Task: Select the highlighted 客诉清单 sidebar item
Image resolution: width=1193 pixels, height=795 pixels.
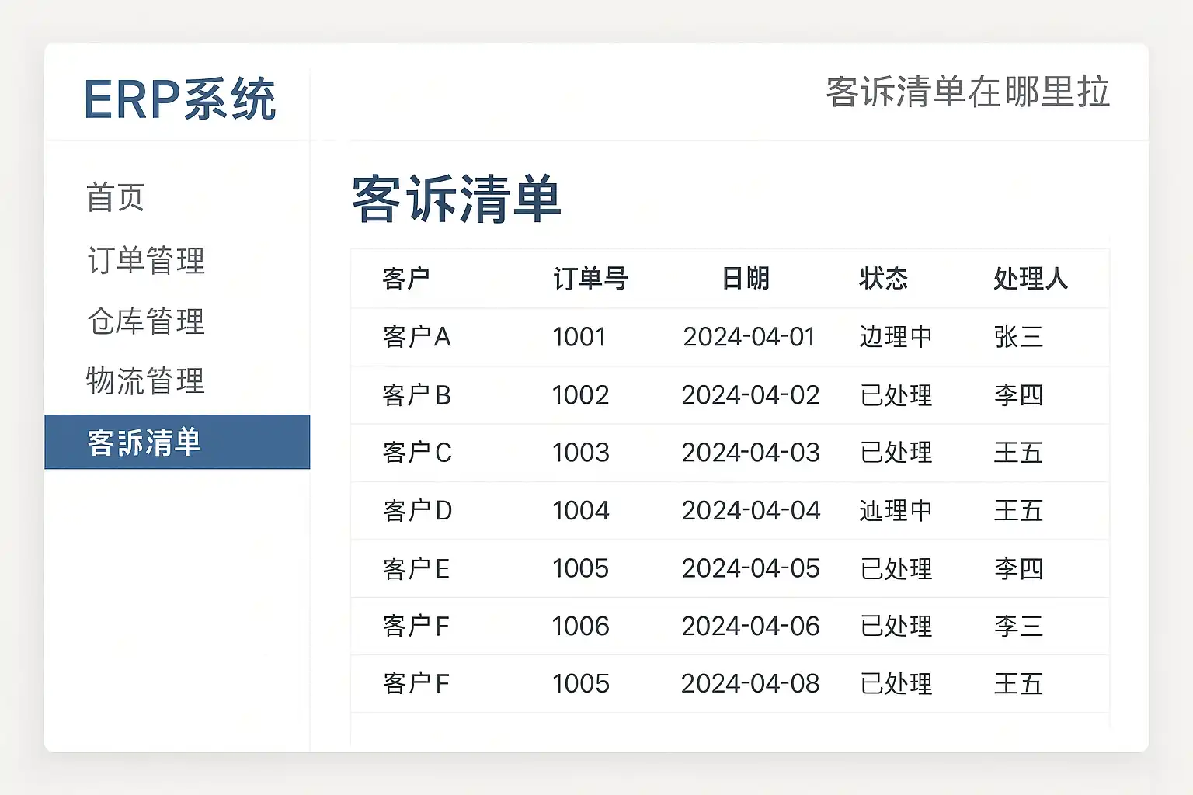Action: tap(177, 442)
